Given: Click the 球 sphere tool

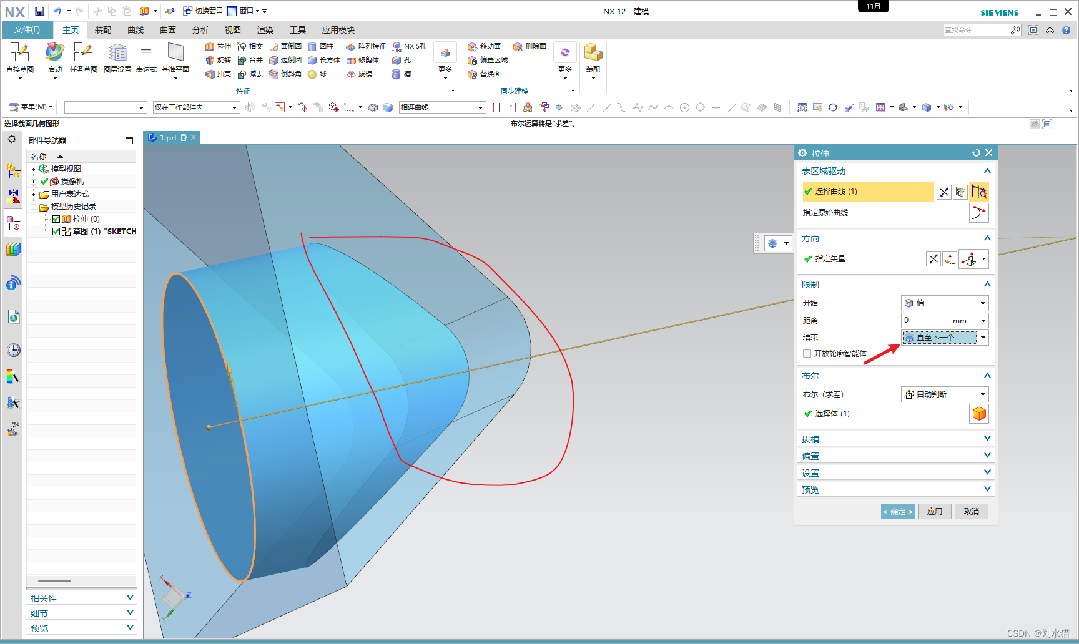Looking at the screenshot, I should [317, 74].
